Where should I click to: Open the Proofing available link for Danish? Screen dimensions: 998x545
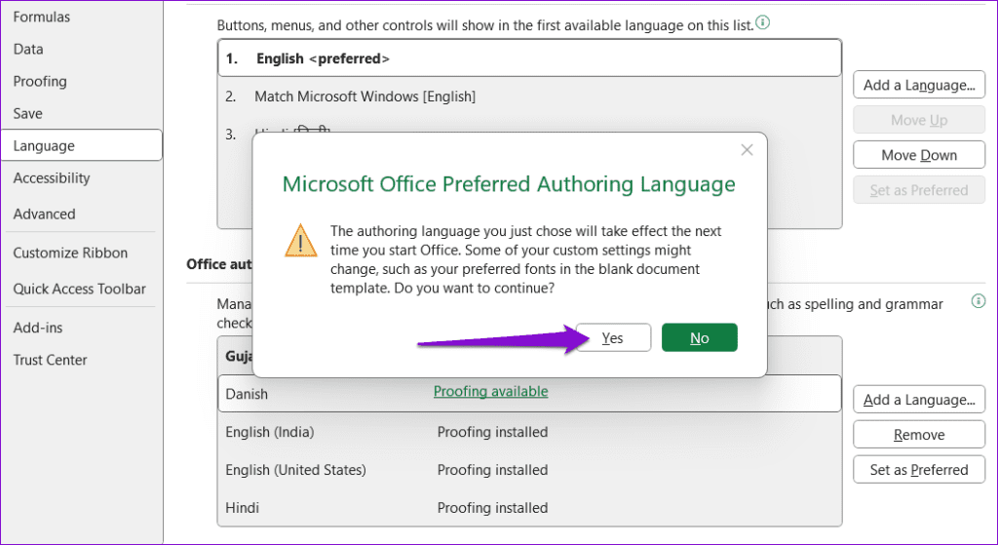(491, 391)
